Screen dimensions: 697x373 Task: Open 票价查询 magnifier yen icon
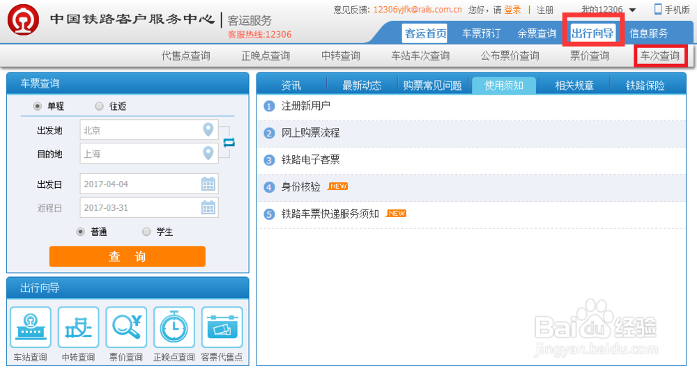(x=126, y=327)
